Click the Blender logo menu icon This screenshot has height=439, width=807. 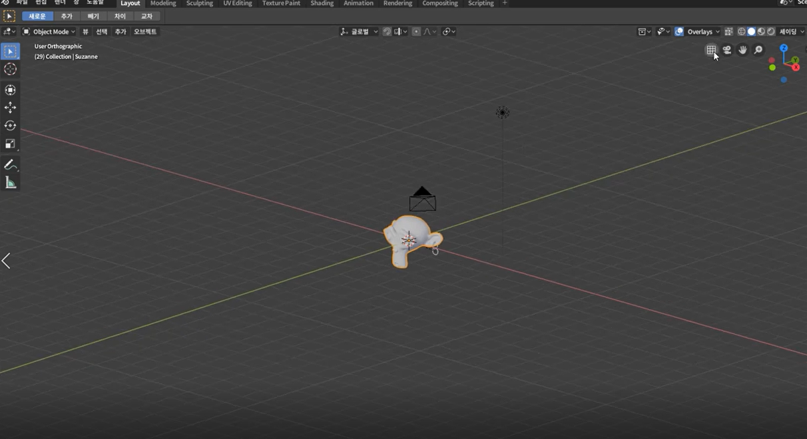pos(5,3)
